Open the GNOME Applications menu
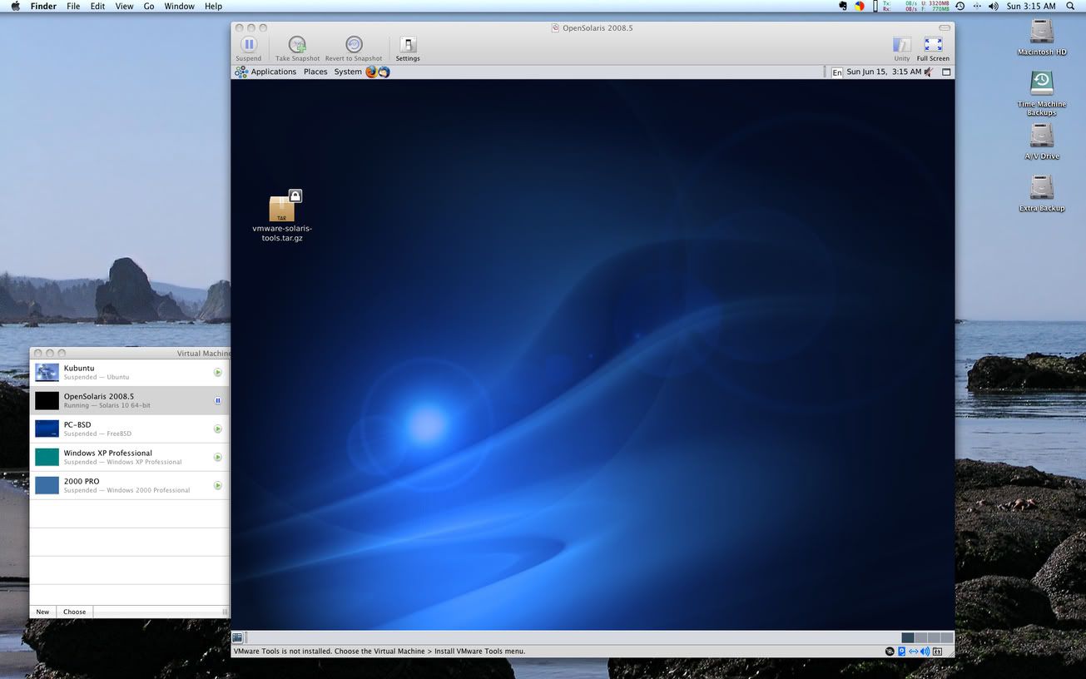1086x679 pixels. coord(273,72)
